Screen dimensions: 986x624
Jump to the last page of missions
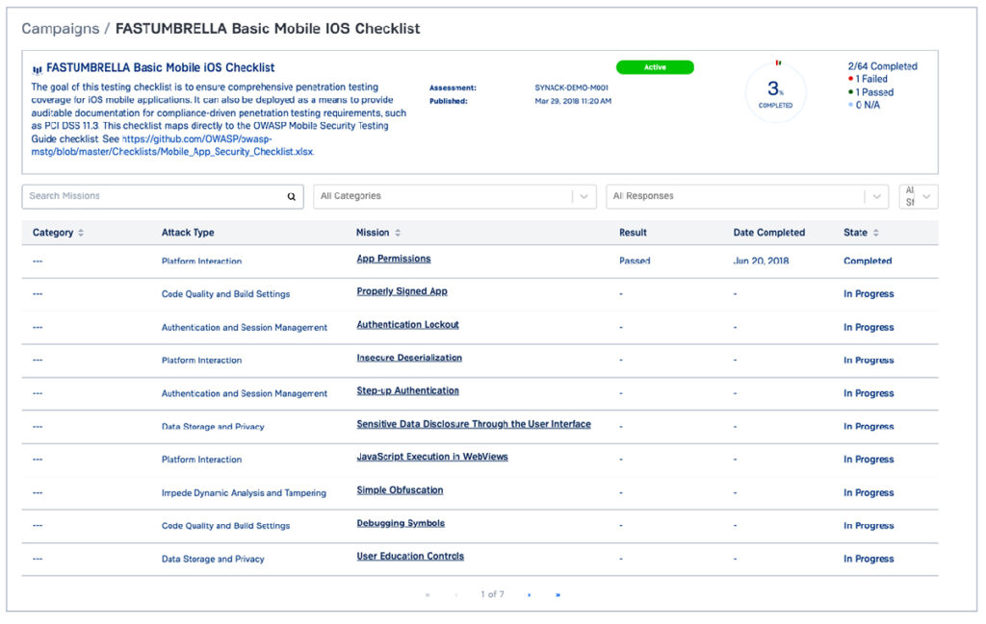558,595
